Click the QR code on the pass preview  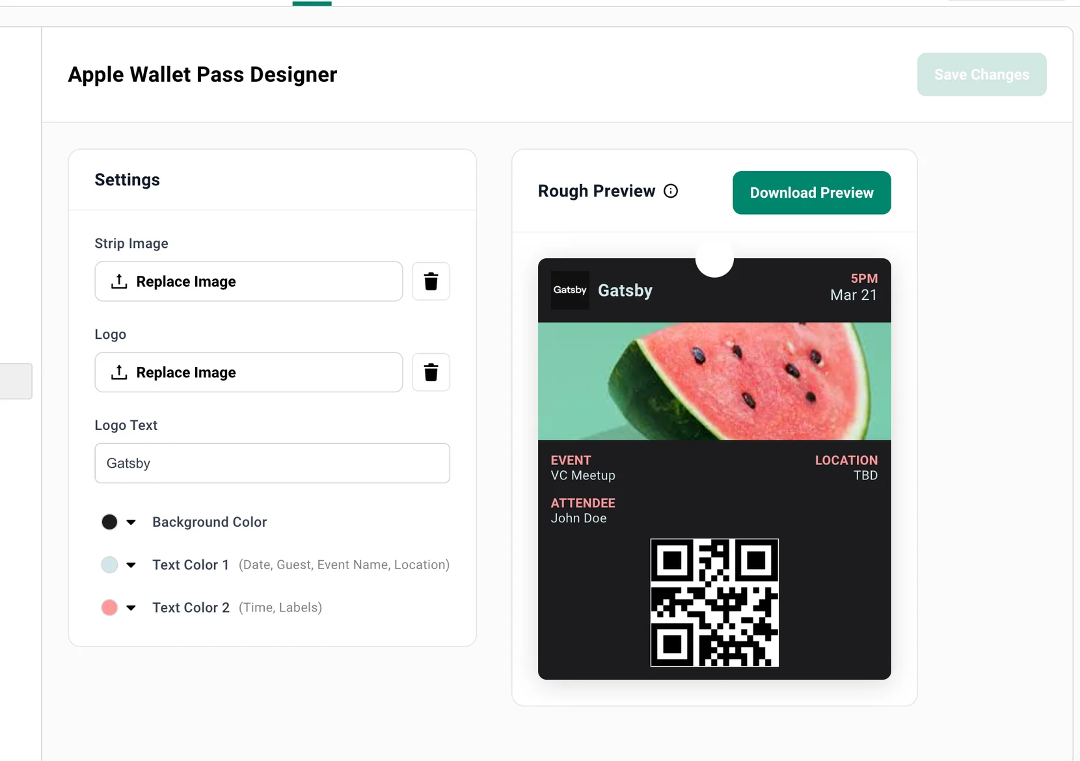click(x=713, y=602)
